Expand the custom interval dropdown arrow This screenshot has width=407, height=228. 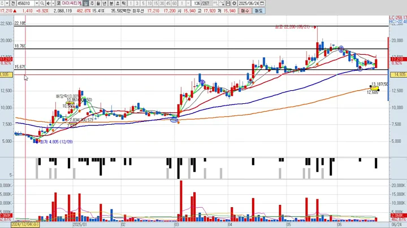tap(188, 3)
